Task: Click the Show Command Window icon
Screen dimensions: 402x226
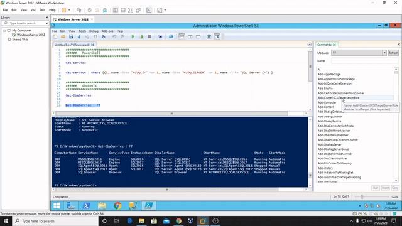Action: pyautogui.click(x=209, y=36)
